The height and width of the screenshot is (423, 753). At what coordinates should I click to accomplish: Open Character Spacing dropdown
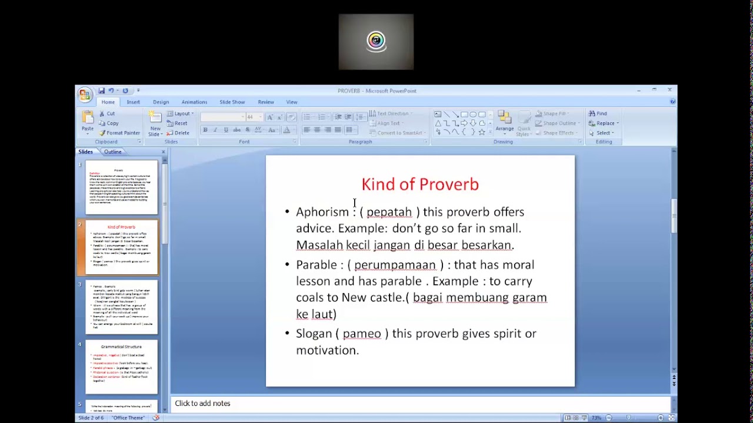pyautogui.click(x=259, y=130)
